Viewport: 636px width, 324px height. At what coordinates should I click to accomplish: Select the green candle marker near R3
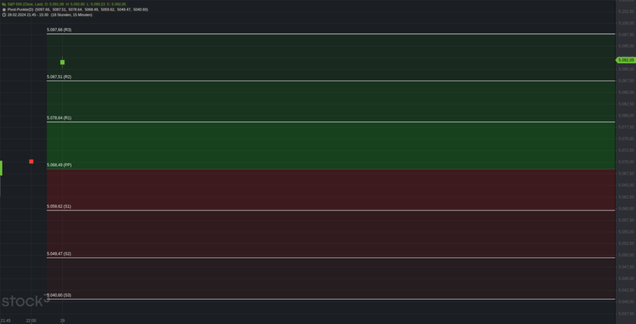click(x=63, y=62)
